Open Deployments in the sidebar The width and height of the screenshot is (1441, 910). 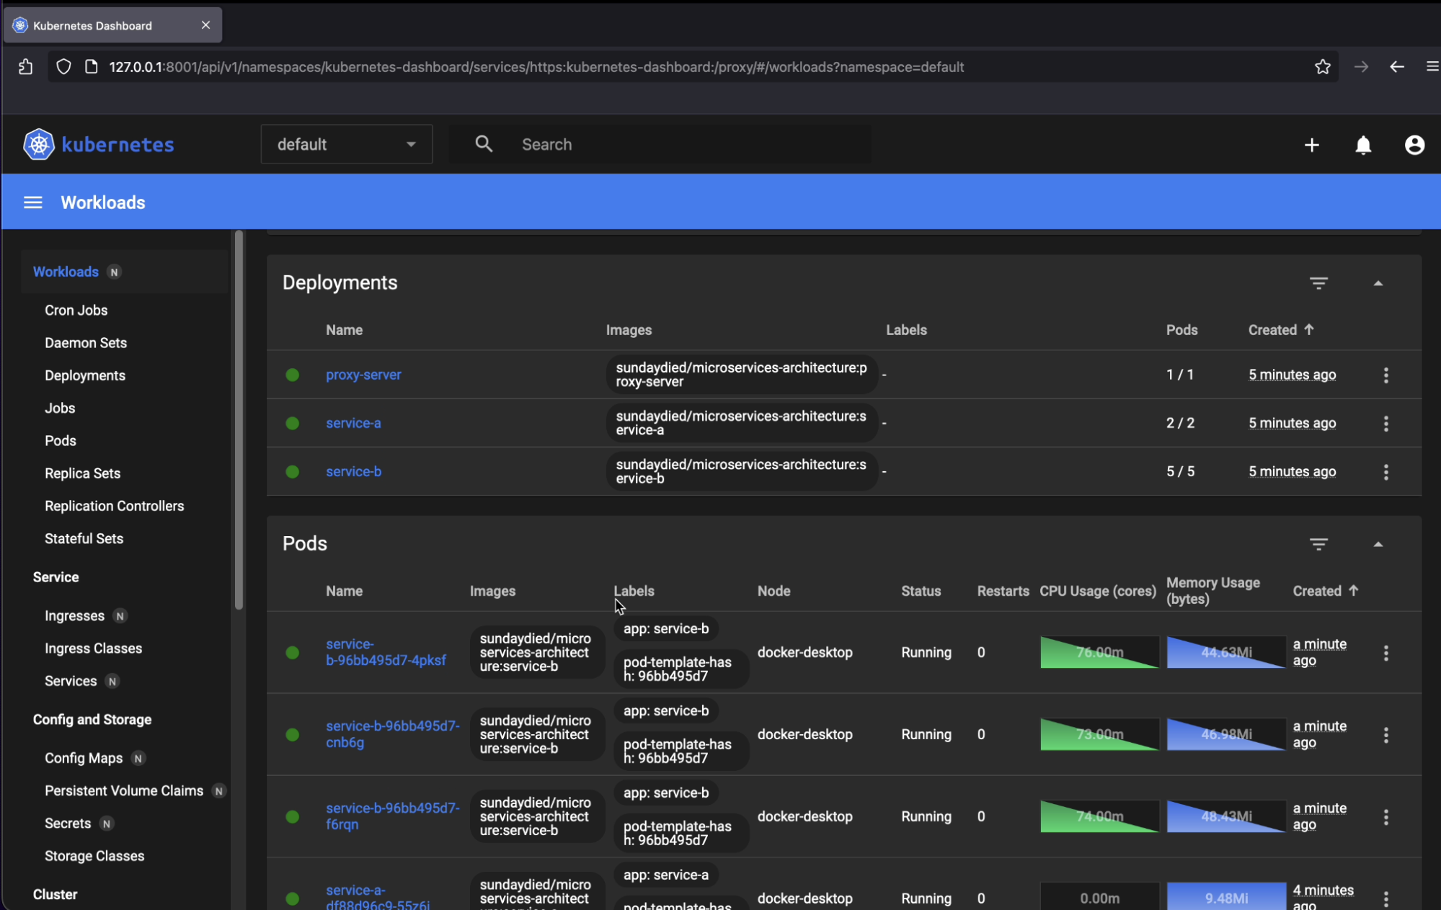click(x=85, y=375)
